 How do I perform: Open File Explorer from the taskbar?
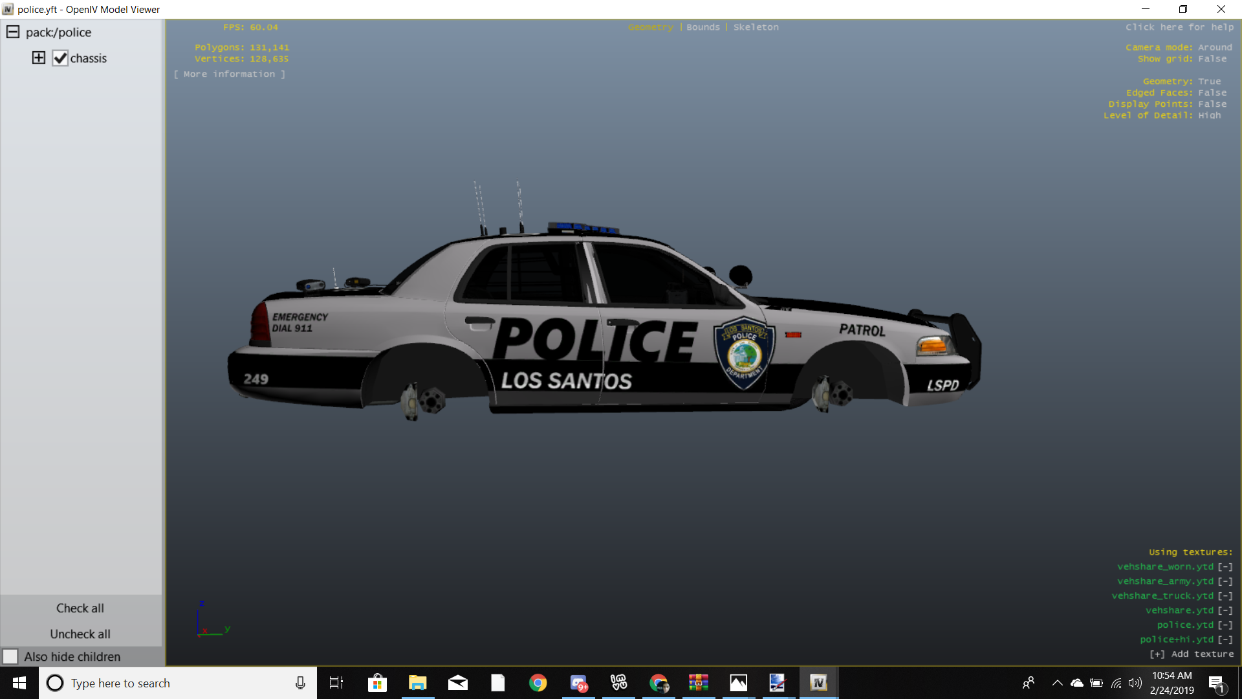tap(417, 683)
